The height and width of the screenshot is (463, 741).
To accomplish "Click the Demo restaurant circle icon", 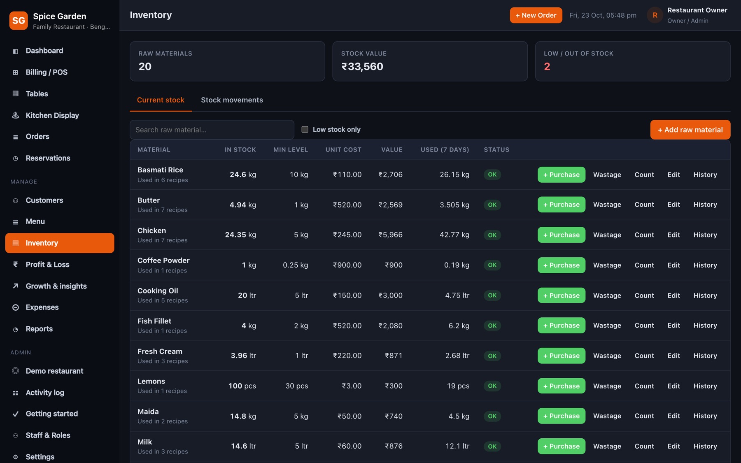I will click(16, 371).
